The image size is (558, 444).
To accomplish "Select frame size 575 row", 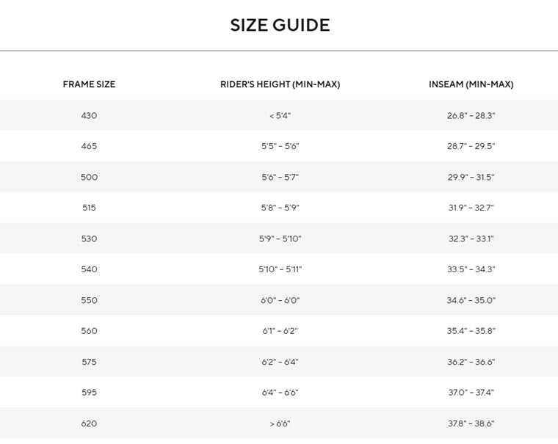I will point(279,362).
